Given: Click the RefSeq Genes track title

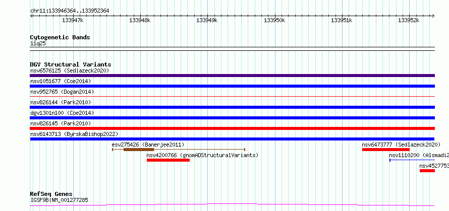Looking at the screenshot, I should tap(51, 194).
